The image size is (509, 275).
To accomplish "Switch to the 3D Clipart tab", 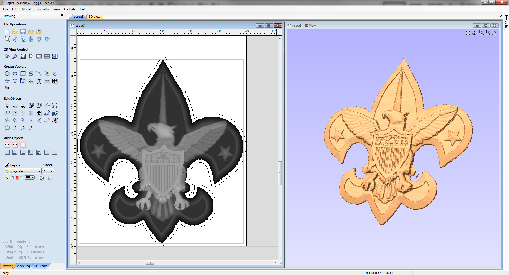I will [x=40, y=266].
